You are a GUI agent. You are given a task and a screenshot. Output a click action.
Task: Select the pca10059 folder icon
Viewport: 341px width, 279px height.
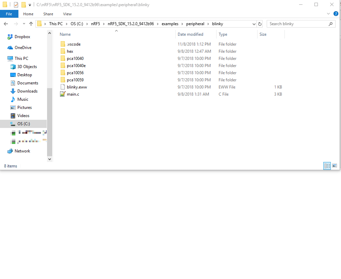(x=63, y=80)
